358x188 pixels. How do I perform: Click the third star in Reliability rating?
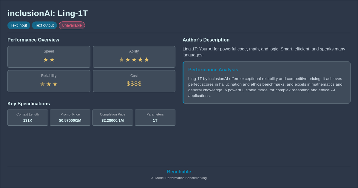tap(55, 84)
